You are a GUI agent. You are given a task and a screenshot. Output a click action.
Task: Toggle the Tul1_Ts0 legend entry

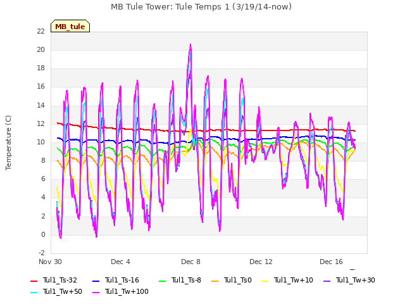(232, 280)
